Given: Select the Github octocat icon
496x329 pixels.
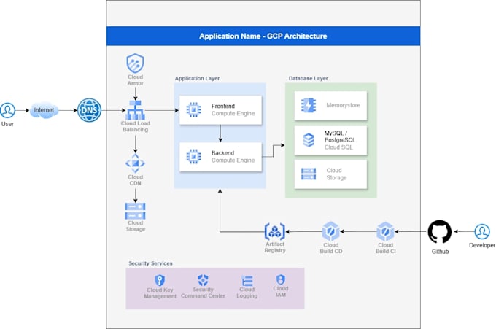Looking at the screenshot, I should tap(440, 231).
